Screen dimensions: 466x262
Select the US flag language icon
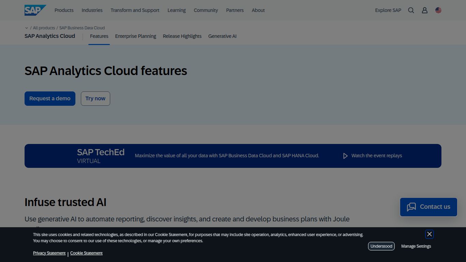(438, 10)
